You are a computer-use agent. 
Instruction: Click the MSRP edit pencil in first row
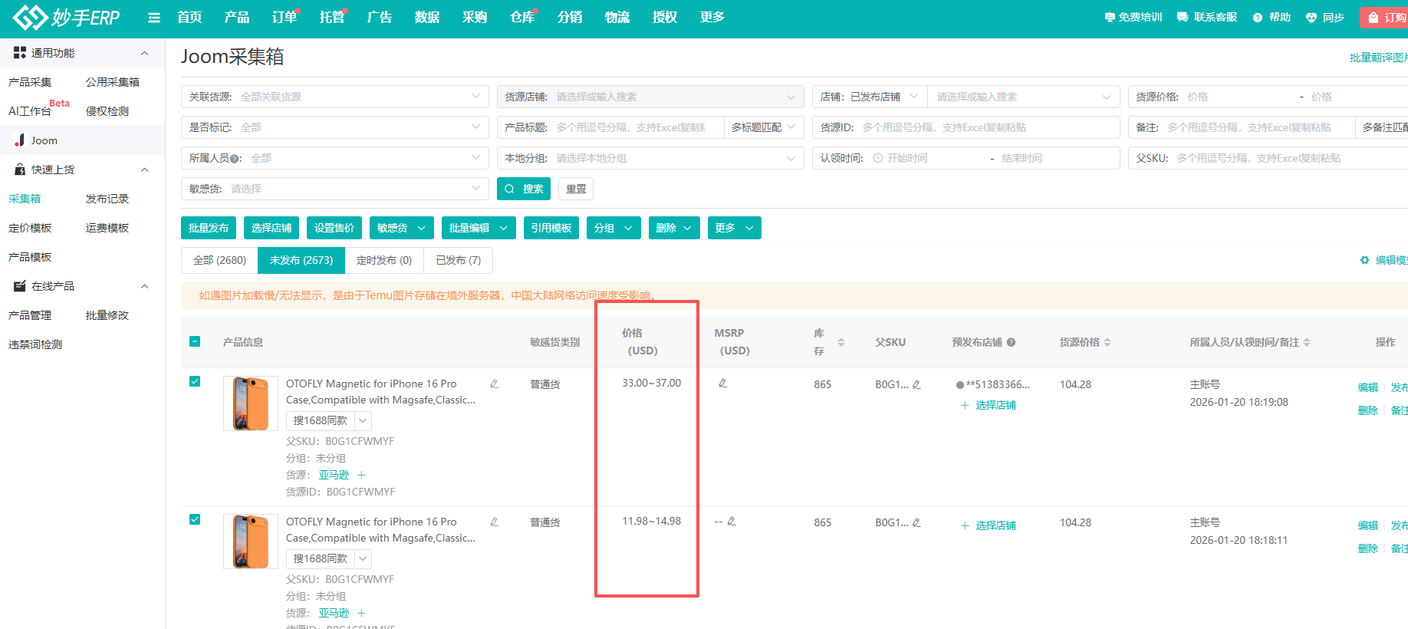point(722,383)
